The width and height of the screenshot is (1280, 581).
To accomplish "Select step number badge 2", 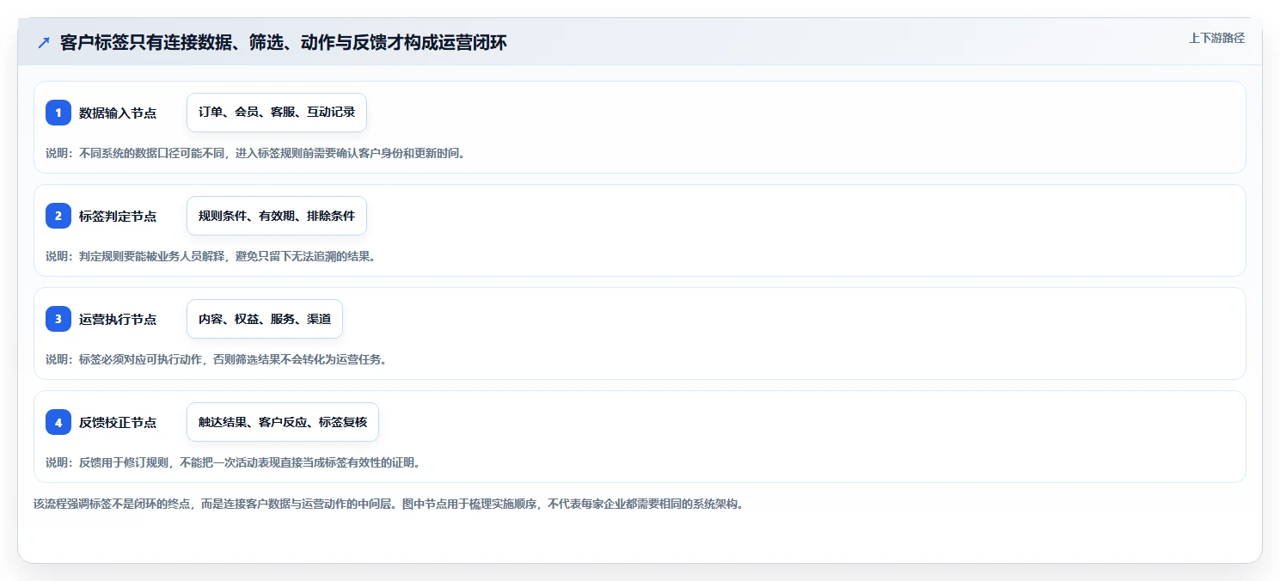I will coord(58,216).
